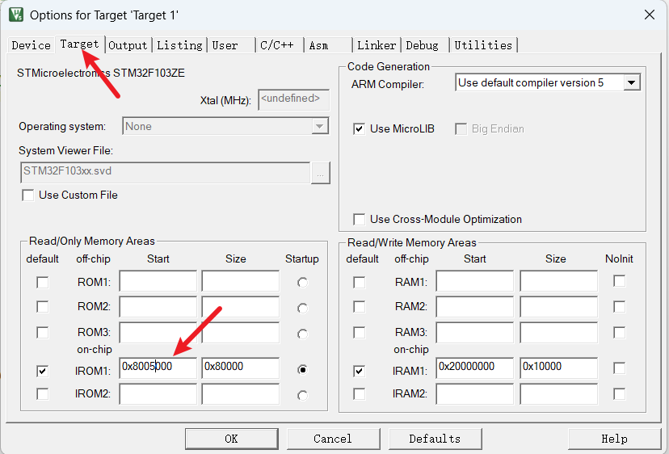
Task: Close the Options for Target dialog
Action: tap(649, 15)
